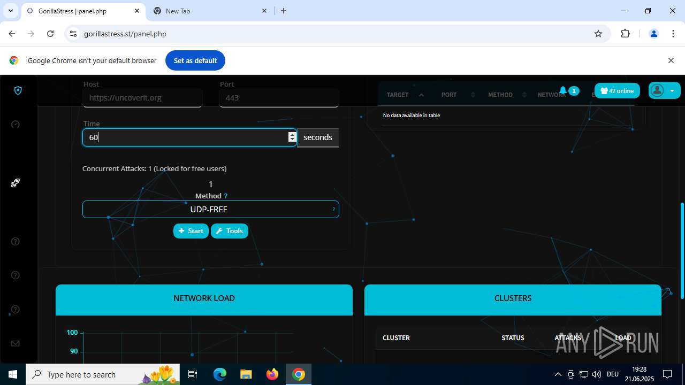This screenshot has width=685, height=385.
Task: Focus the Port input field
Action: click(x=279, y=98)
